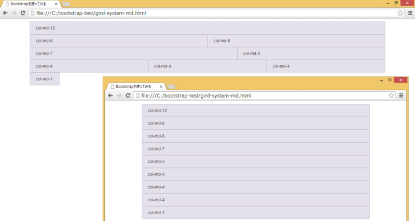The image size is (415, 221).
Task: Restore down the background browser window
Action: [x=396, y=3]
